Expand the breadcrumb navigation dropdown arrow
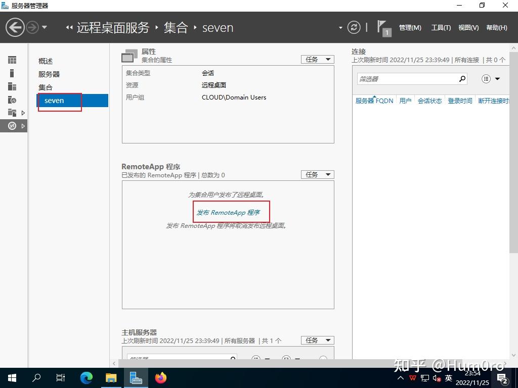Screen dimensions: 518x388 pyautogui.click(x=341, y=27)
